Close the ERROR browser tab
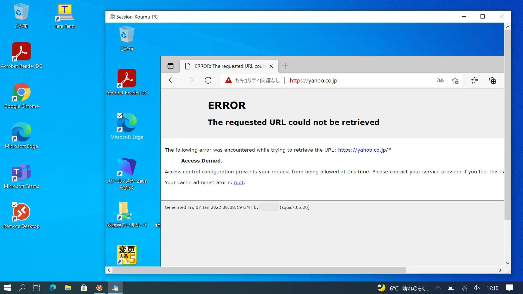 [x=271, y=66]
